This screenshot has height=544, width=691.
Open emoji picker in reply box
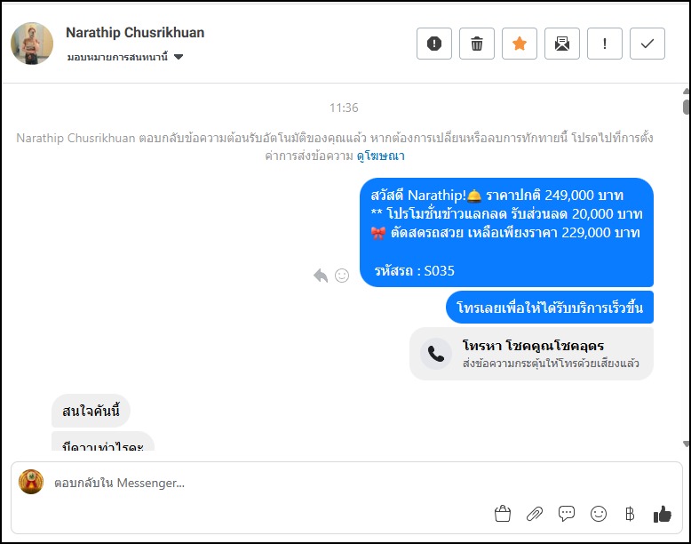pyautogui.click(x=599, y=514)
